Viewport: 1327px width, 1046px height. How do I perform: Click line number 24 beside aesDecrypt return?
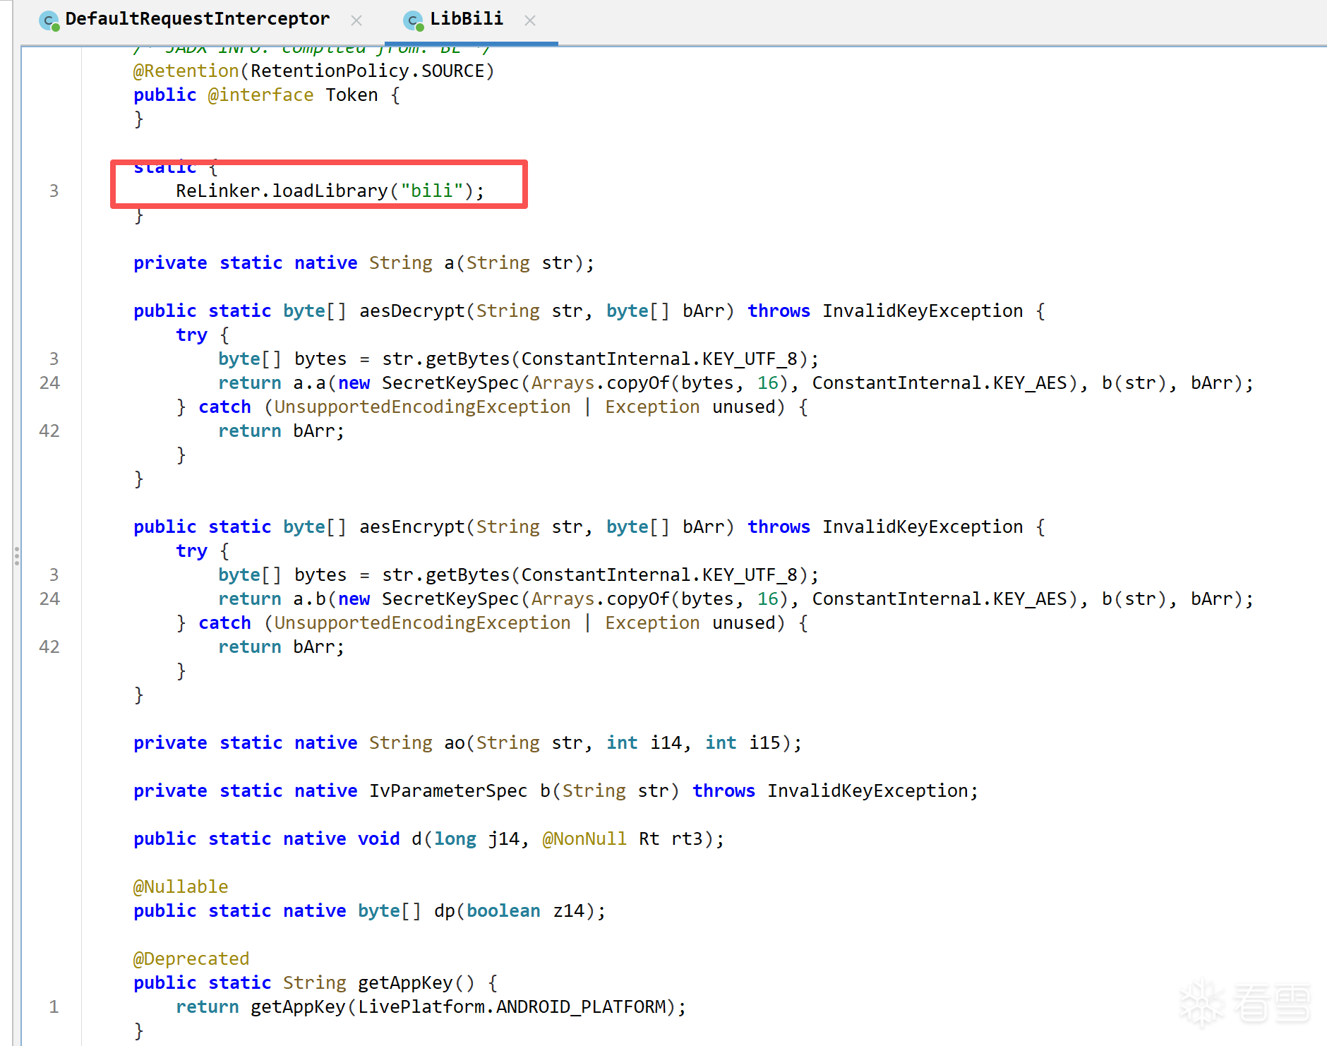pyautogui.click(x=49, y=383)
